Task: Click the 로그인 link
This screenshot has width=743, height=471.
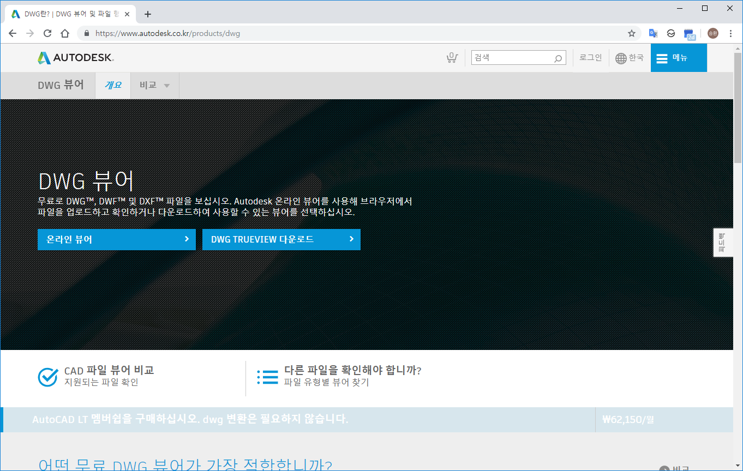Action: tap(590, 57)
